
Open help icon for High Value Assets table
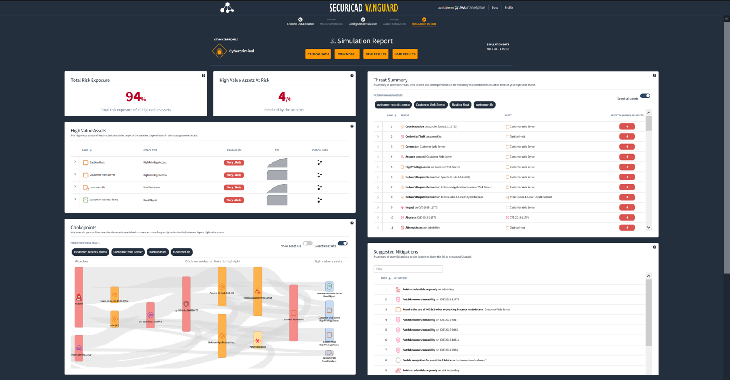[x=352, y=126]
